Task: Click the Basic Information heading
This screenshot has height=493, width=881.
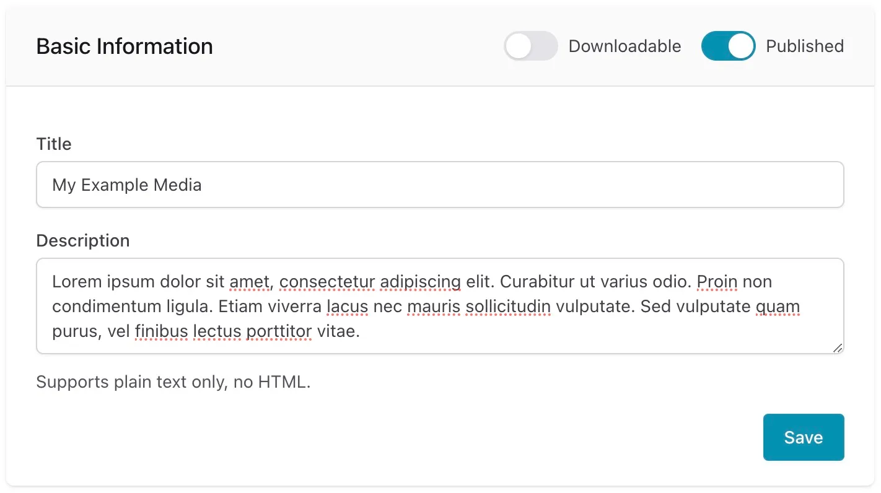Action: point(125,46)
